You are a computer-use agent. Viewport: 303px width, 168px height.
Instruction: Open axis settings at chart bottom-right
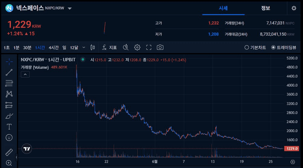(293, 162)
